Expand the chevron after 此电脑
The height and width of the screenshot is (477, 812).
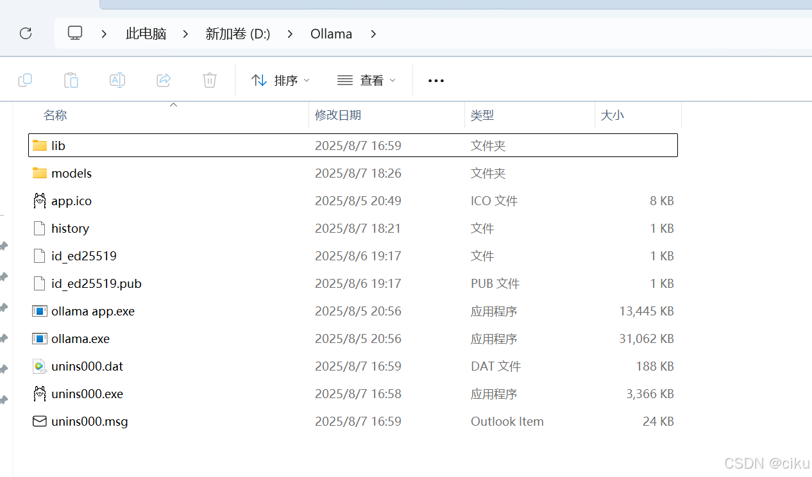coord(185,33)
